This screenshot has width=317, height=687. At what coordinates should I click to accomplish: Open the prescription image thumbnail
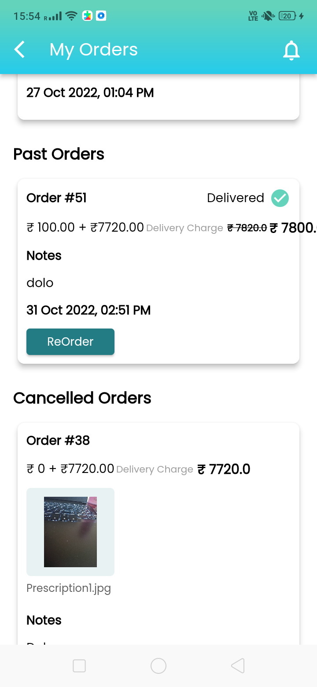click(x=70, y=532)
